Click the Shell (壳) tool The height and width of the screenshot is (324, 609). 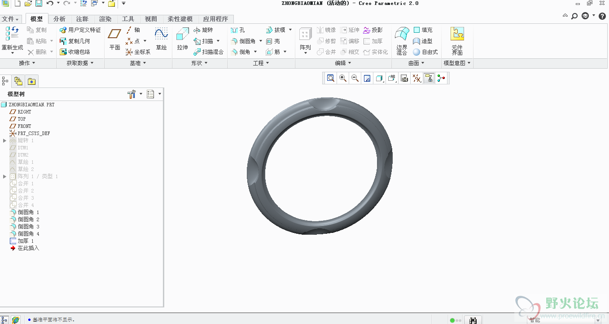(x=273, y=41)
